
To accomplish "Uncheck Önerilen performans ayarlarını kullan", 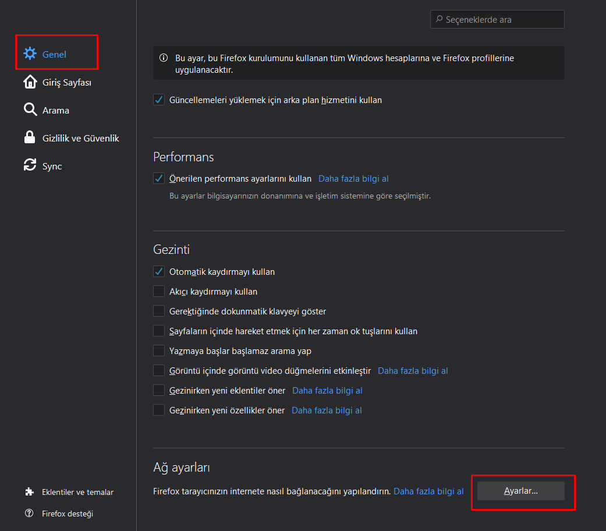I will point(159,179).
